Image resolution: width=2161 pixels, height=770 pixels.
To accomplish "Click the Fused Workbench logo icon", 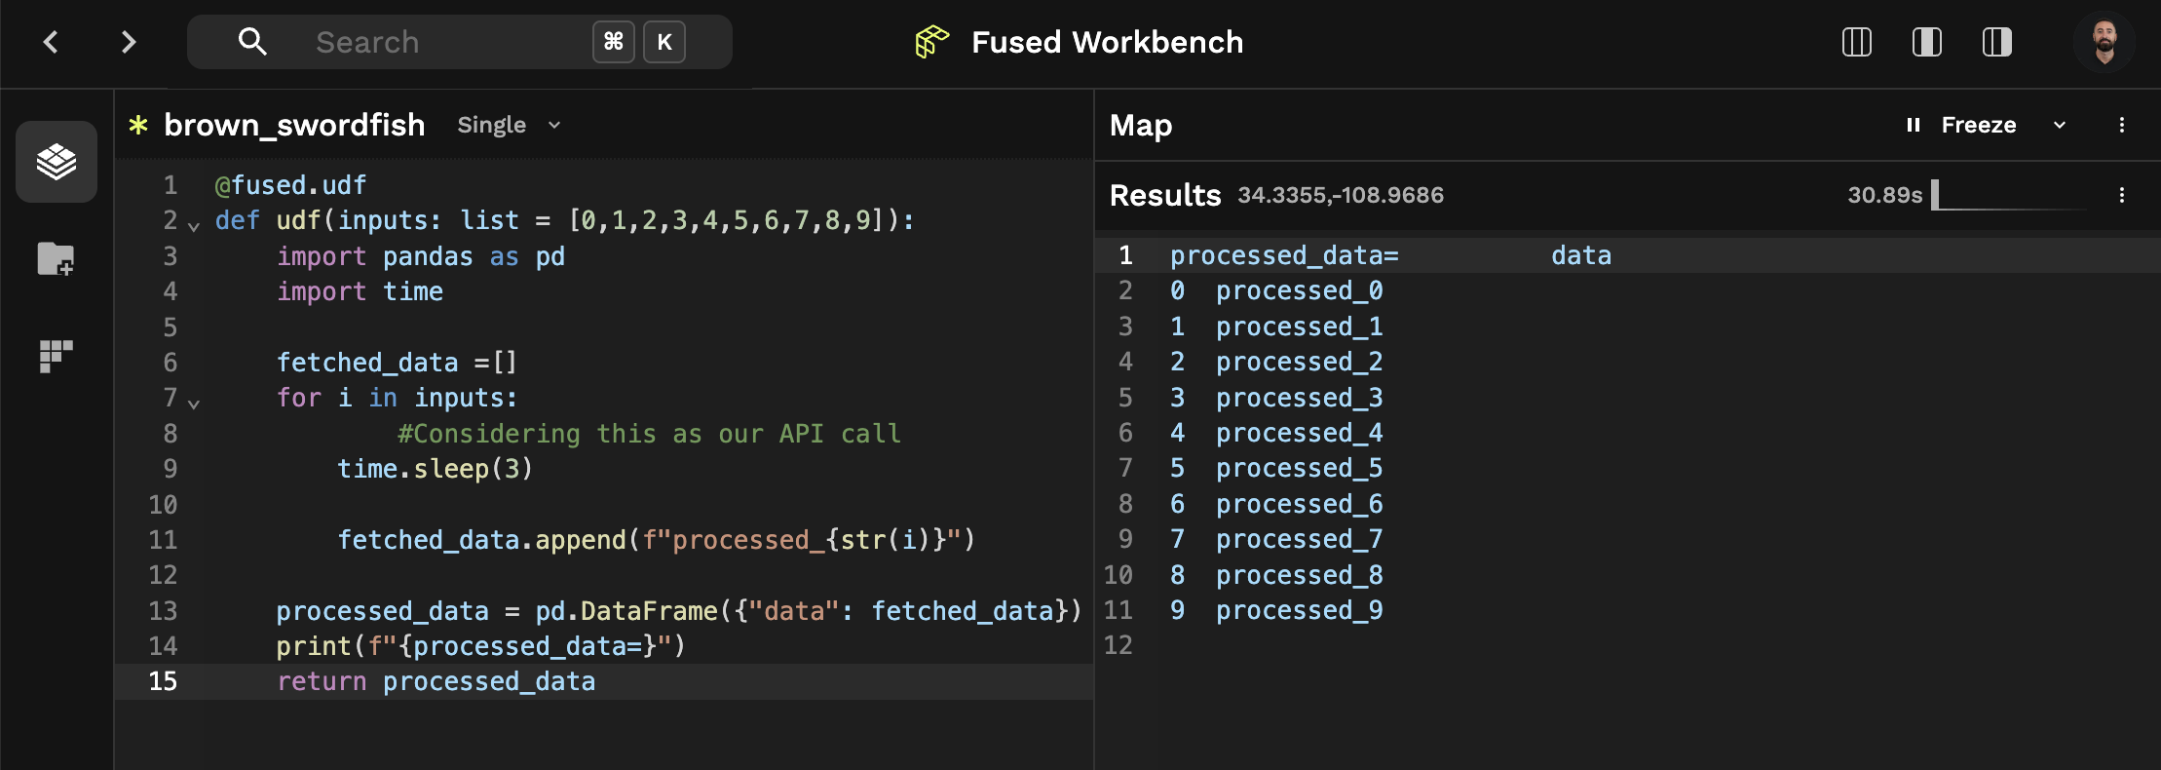I will [x=931, y=42].
